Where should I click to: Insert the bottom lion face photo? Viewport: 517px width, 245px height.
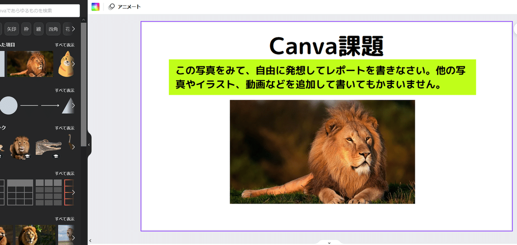(x=36, y=235)
